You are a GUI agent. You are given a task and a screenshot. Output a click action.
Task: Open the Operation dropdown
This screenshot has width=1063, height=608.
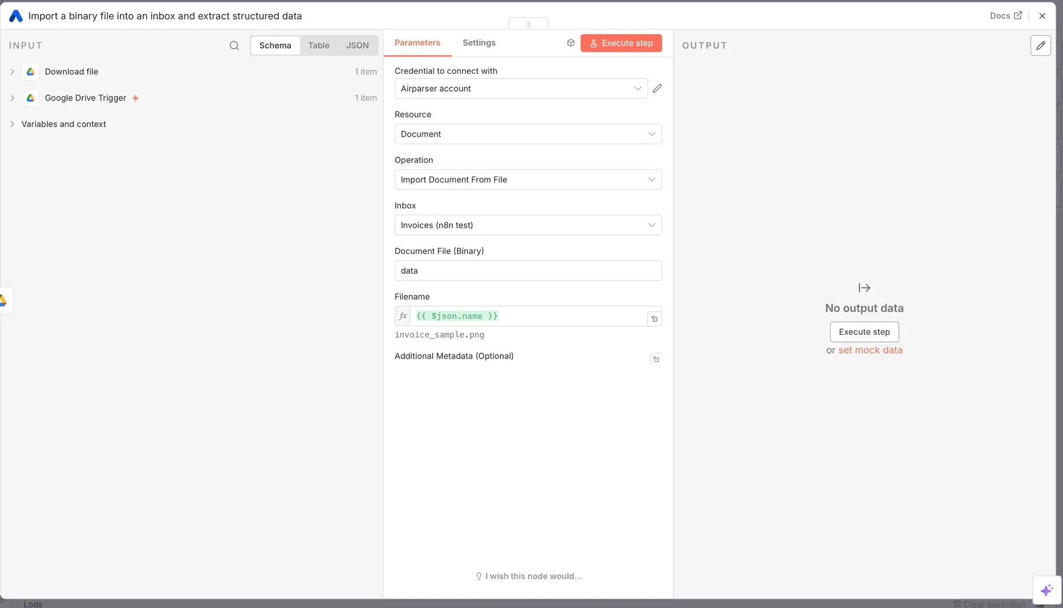pyautogui.click(x=527, y=180)
